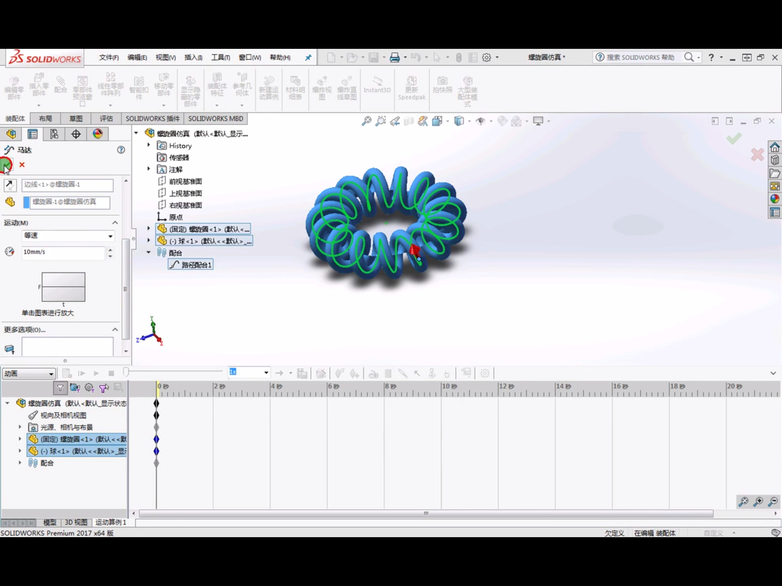Click the 马达 (Motor) icon in panel
The image size is (782, 586).
pyautogui.click(x=9, y=149)
